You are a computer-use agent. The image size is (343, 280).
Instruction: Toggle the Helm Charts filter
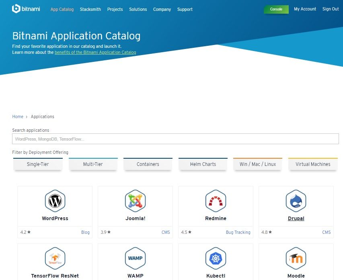203,164
